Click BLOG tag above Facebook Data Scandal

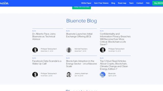pos(34,58)
